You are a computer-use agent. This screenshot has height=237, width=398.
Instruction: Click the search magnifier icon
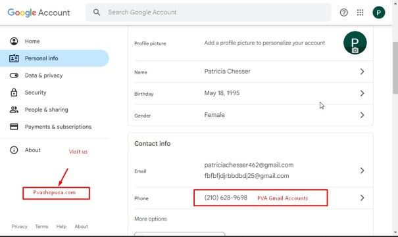tap(97, 12)
